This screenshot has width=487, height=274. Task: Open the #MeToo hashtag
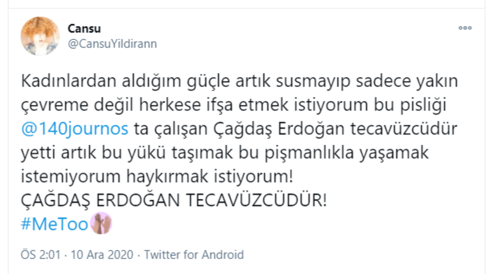[x=54, y=225]
